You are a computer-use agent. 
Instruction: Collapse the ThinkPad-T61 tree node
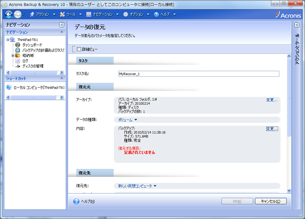point(8,40)
